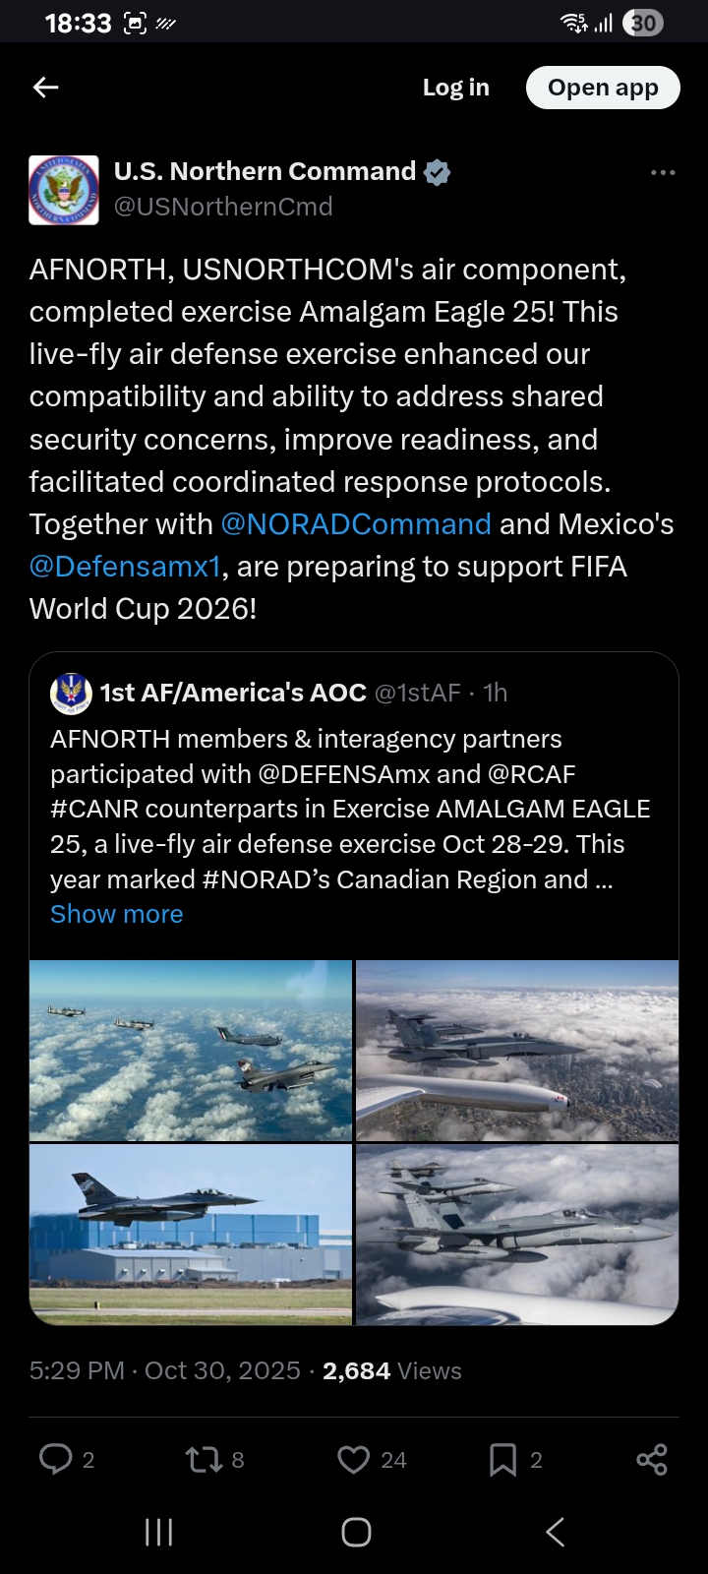The width and height of the screenshot is (708, 1574).
Task: View photo of F-16 near hangar
Action: point(191,1234)
